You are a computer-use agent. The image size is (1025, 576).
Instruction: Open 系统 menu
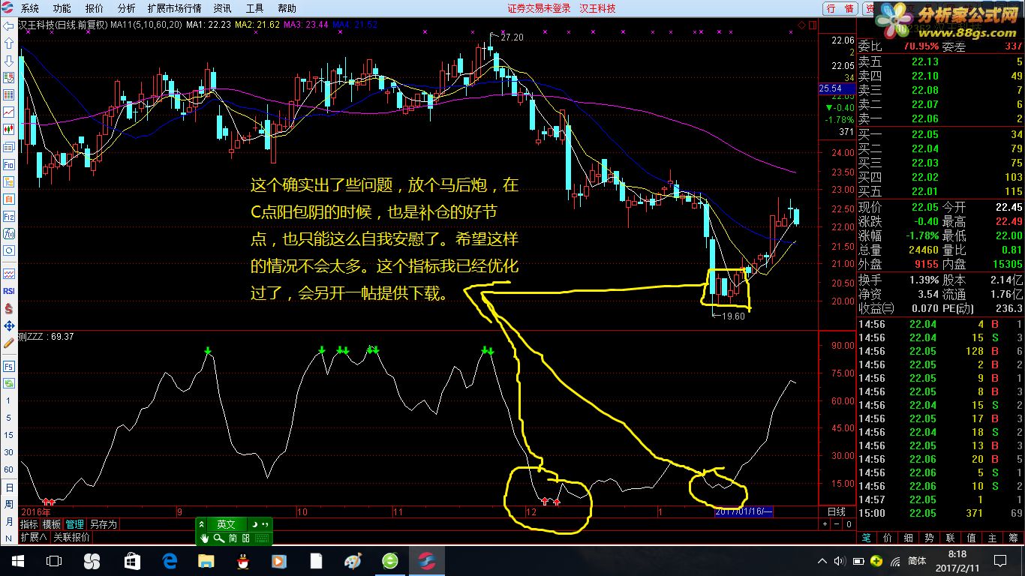29,8
